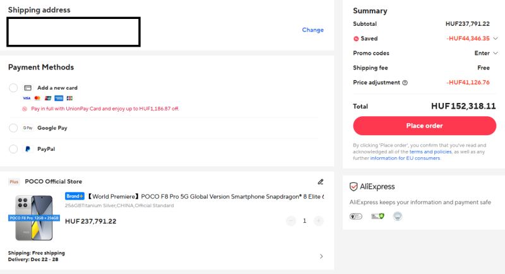505x274 pixels.
Task: Click the round blue certification badge
Action: [398, 217]
